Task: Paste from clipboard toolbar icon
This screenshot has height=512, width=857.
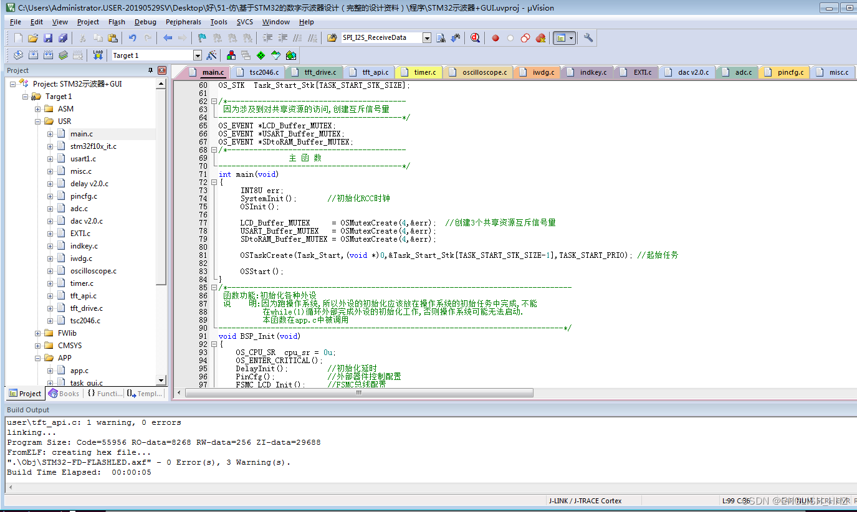Action: [x=112, y=38]
